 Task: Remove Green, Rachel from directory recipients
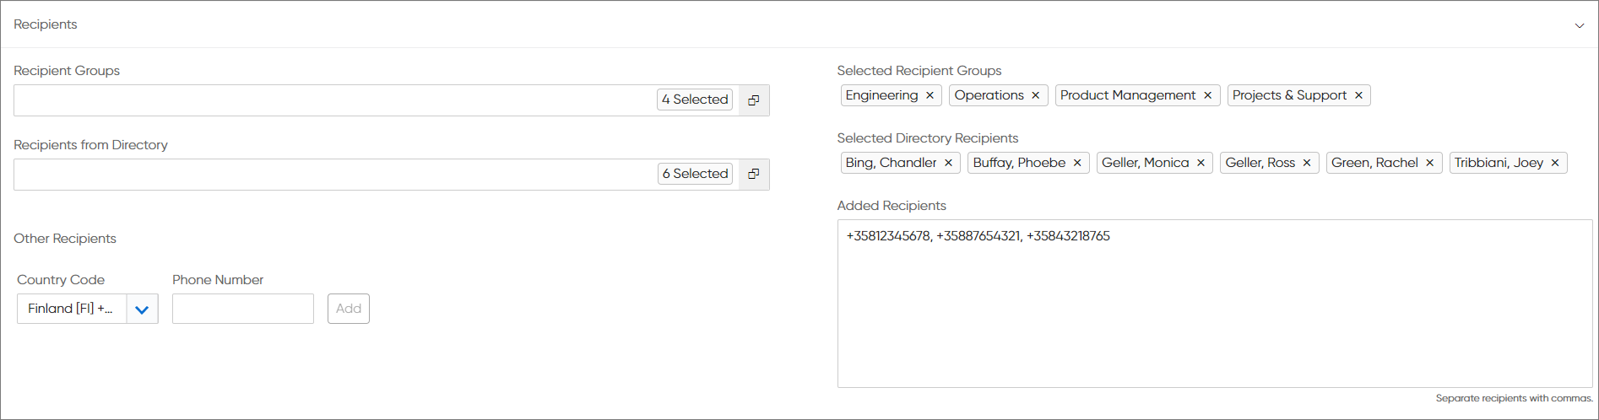(1430, 163)
